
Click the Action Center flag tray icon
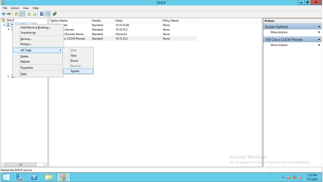[288, 177]
